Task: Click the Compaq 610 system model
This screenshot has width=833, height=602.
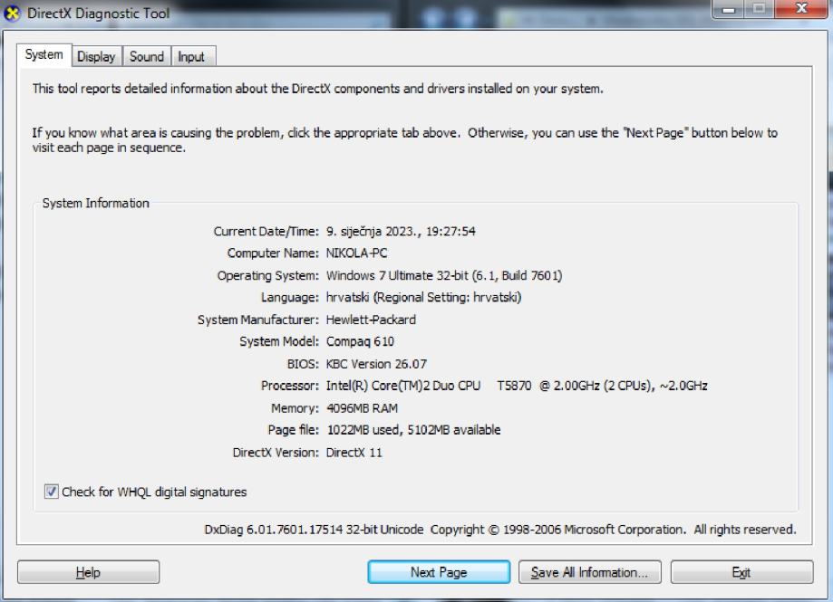Action: click(x=360, y=341)
